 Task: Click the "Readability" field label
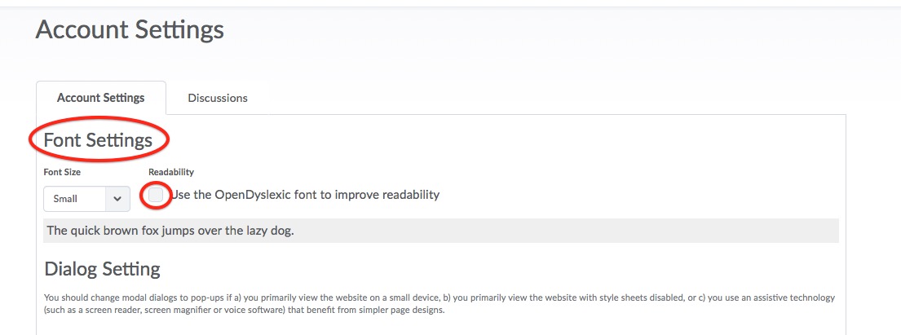(x=171, y=172)
